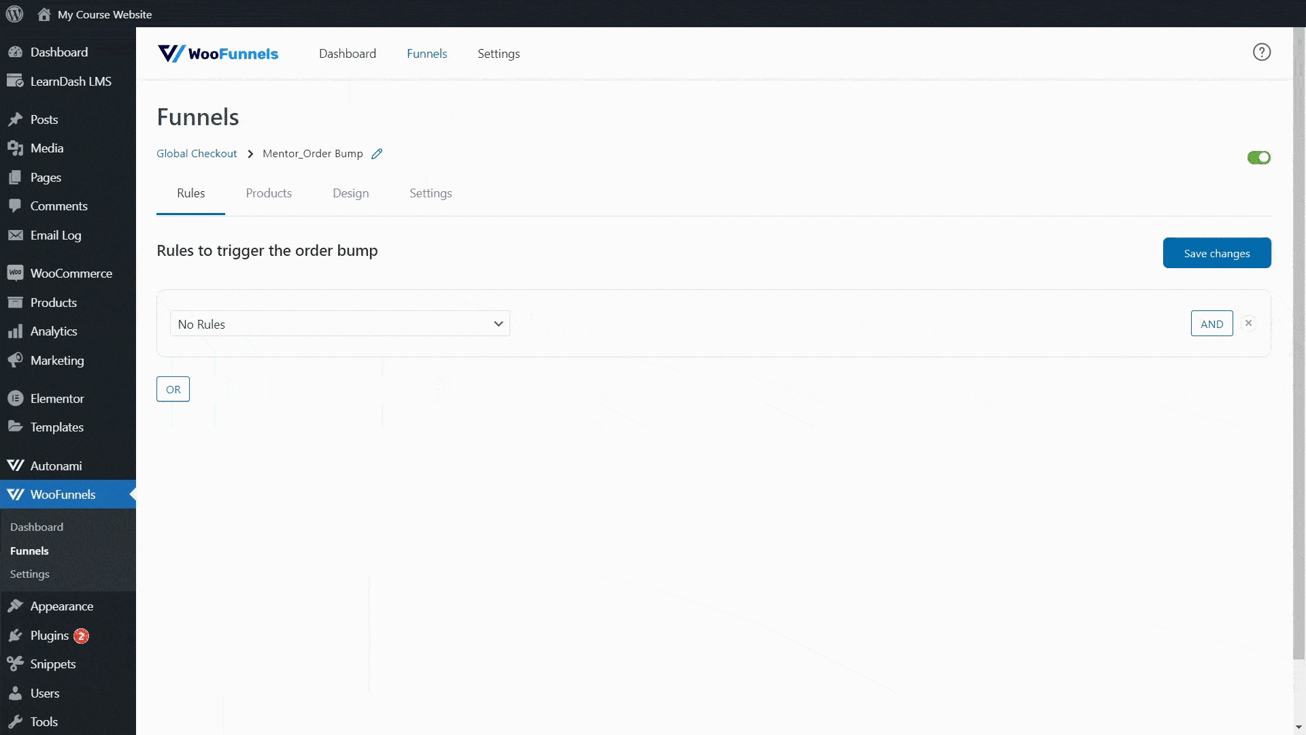This screenshot has height=735, width=1306.
Task: Disable the order bump with the green toggle
Action: point(1259,157)
